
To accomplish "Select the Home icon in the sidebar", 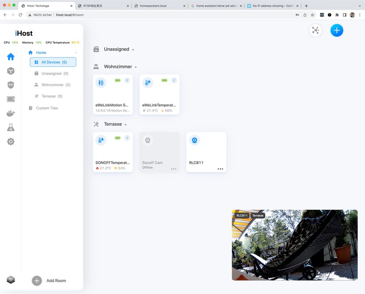I will point(11,57).
